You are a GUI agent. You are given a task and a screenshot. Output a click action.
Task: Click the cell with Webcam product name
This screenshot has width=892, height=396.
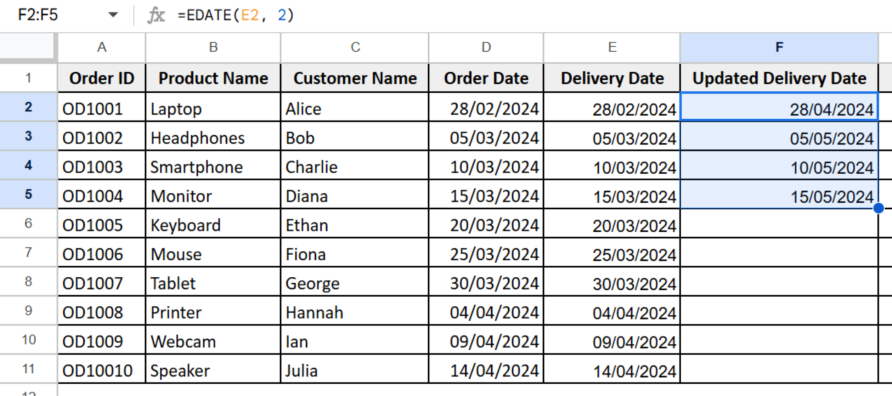213,341
